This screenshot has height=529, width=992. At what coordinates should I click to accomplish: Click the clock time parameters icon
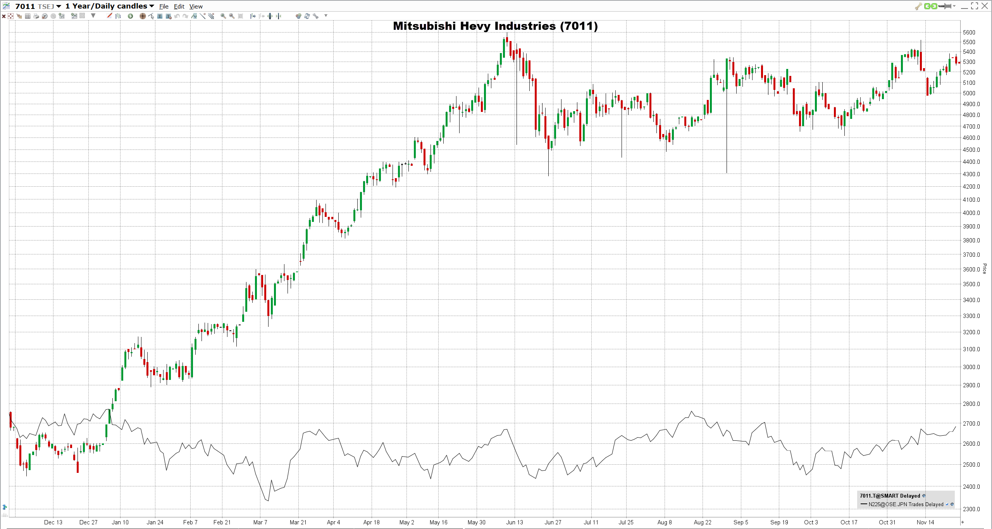tap(45, 16)
